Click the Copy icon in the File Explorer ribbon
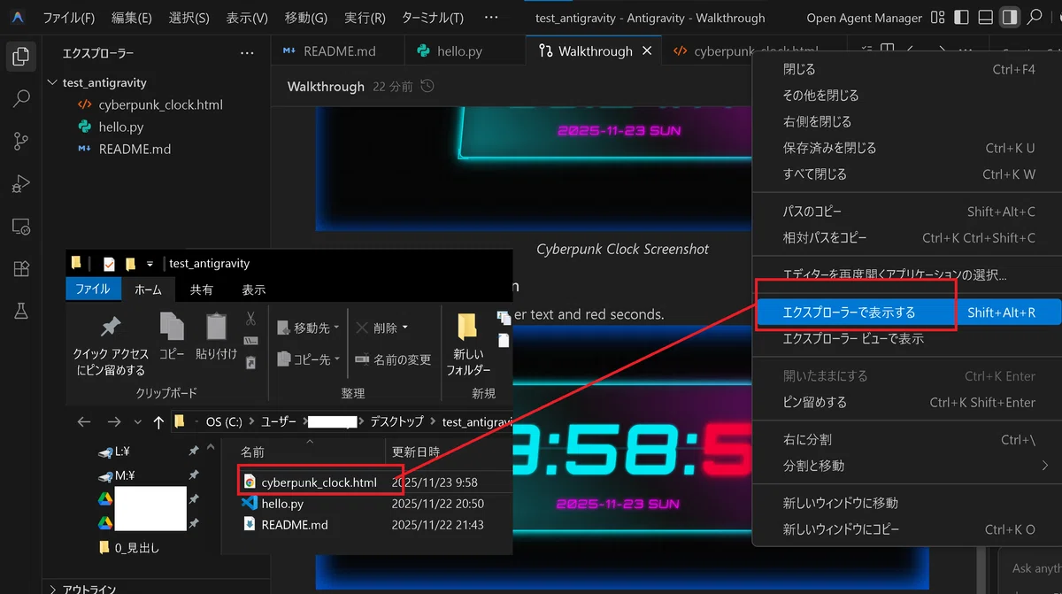Screen dimensions: 1062x594 click(172, 326)
